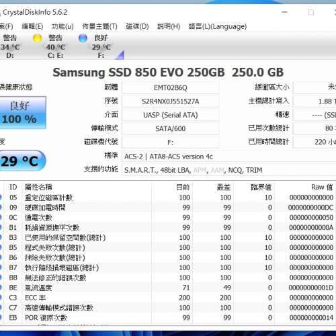This screenshot has height=336, width=336.
Task: Click the standard field ACS-2 | ATA8-ACS version 4c
Action: 229,157
